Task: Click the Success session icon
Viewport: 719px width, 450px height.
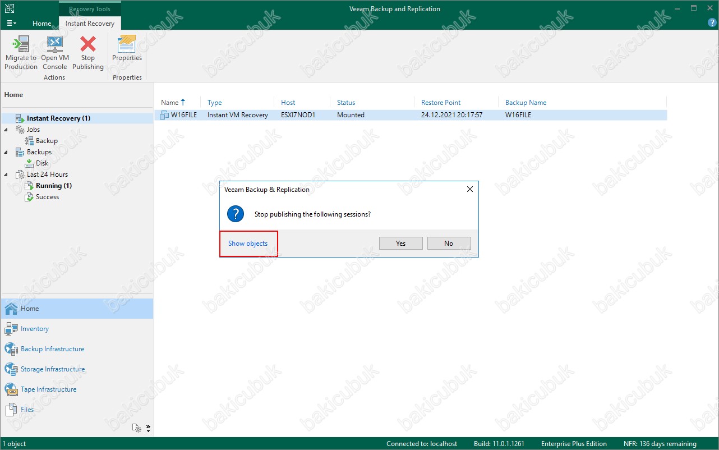Action: pos(29,197)
